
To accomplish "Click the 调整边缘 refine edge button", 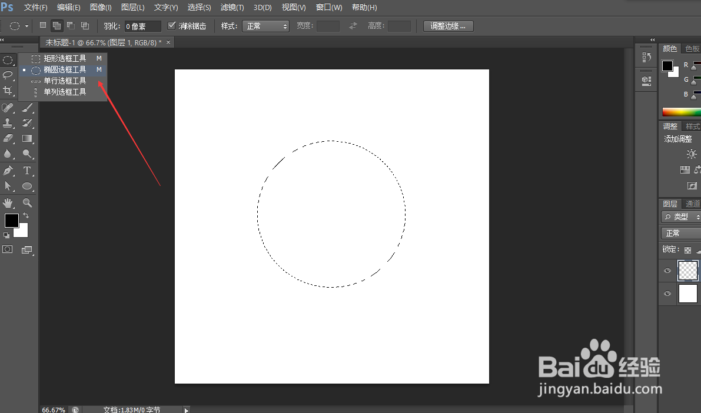I will click(448, 26).
